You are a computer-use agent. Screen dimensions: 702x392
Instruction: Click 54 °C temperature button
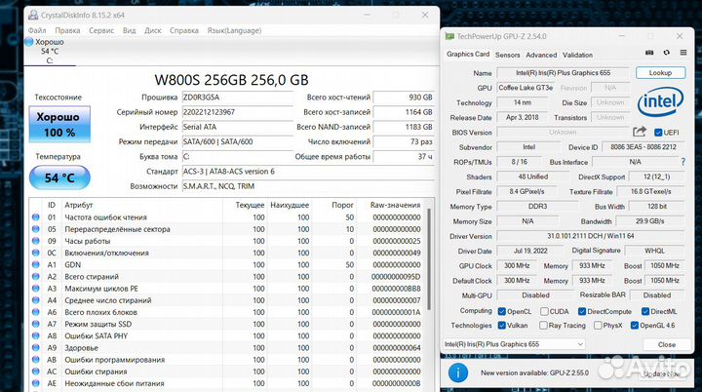click(59, 177)
